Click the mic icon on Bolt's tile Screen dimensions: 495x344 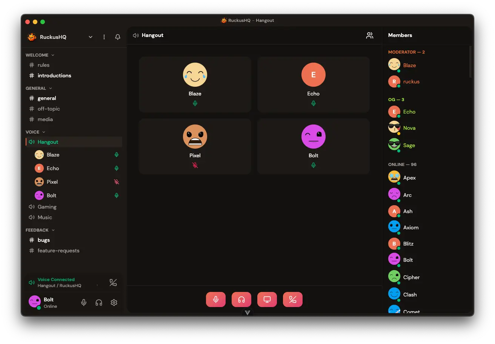[x=314, y=165]
